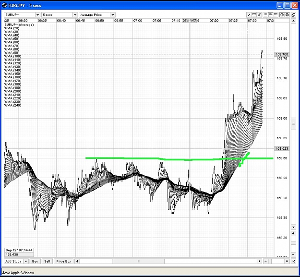Click the price scale minus button
Screen dimensions: 300x277
point(293,255)
